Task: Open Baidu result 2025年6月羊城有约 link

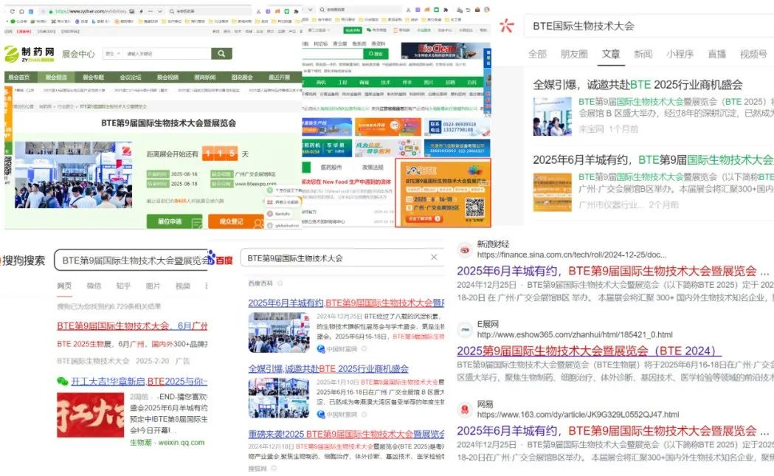Action: coord(346,303)
